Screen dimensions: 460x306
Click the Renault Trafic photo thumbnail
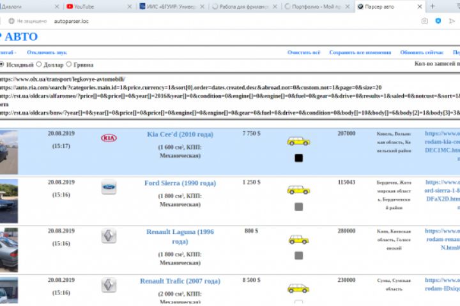(9, 290)
